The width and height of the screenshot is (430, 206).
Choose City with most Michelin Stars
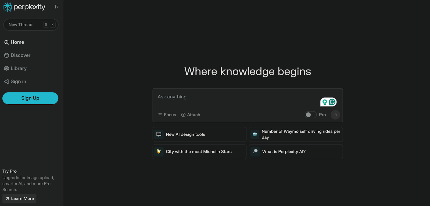click(x=199, y=152)
